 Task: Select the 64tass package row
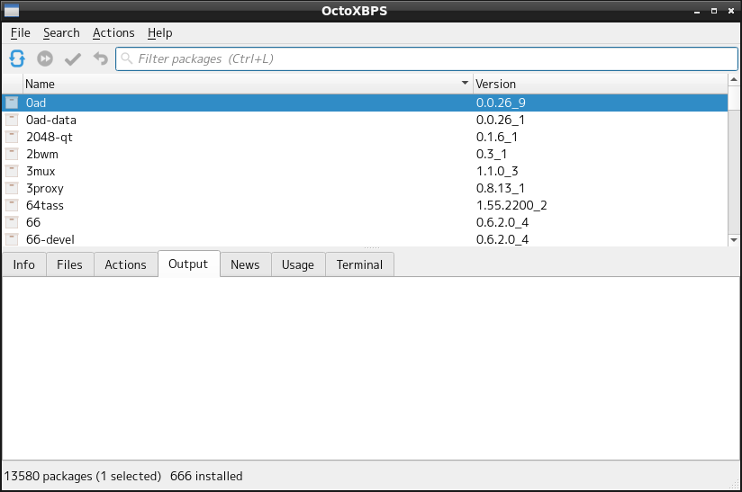click(x=365, y=205)
